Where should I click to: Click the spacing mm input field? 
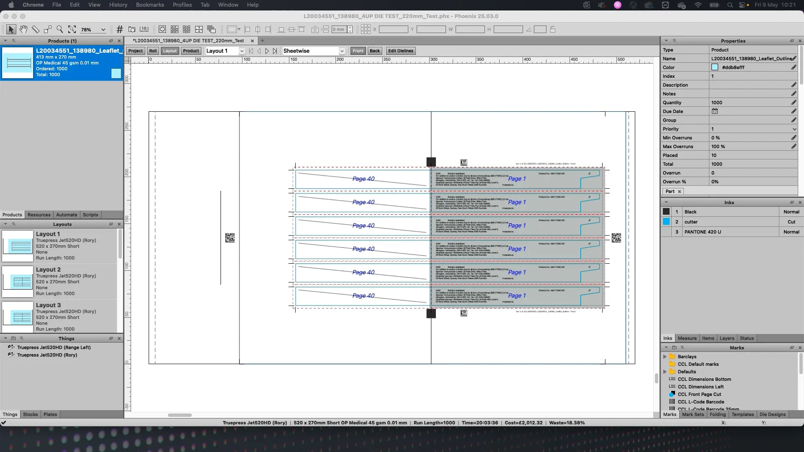339,29
